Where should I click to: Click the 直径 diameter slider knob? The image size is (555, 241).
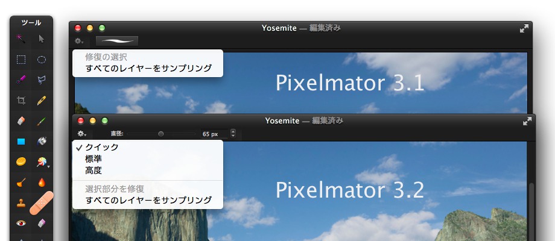click(x=161, y=134)
